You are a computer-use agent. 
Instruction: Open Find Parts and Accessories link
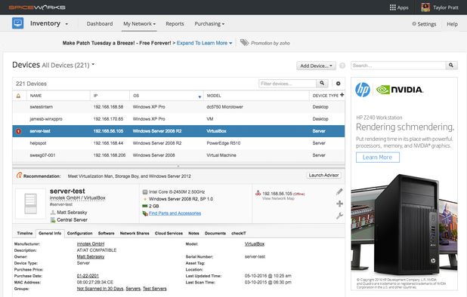pos(175,213)
